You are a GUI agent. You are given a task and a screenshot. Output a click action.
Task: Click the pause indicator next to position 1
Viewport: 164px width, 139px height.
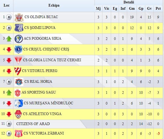(x=9, y=17)
